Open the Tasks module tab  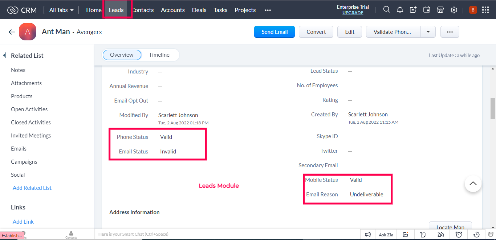(x=220, y=10)
